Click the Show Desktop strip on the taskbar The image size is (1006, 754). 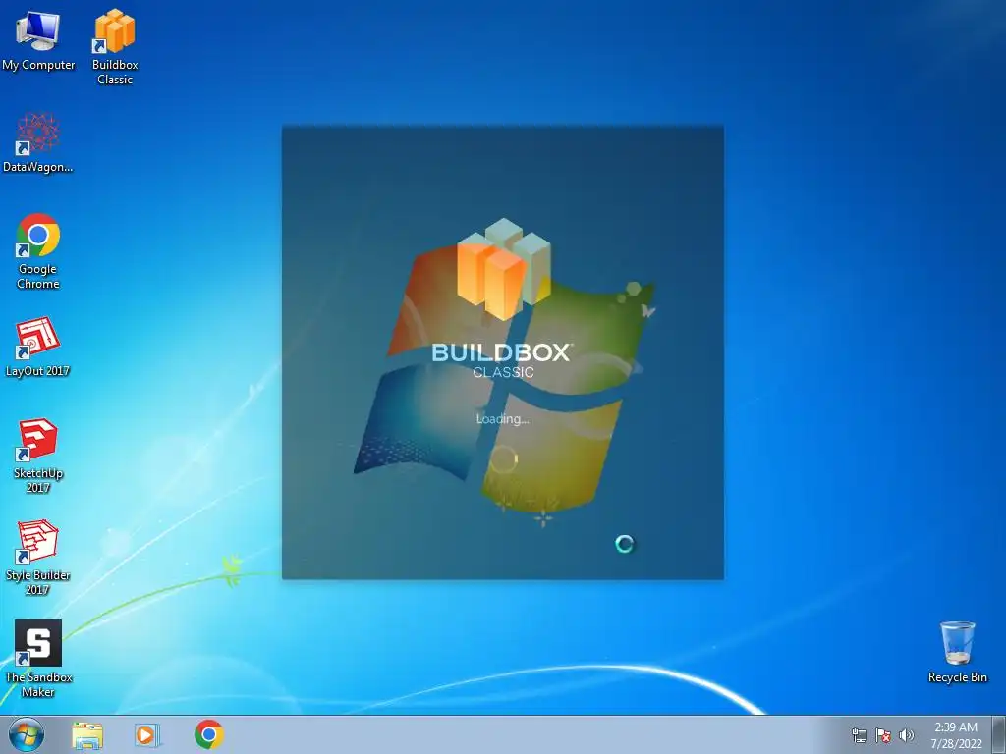[x=999, y=734]
